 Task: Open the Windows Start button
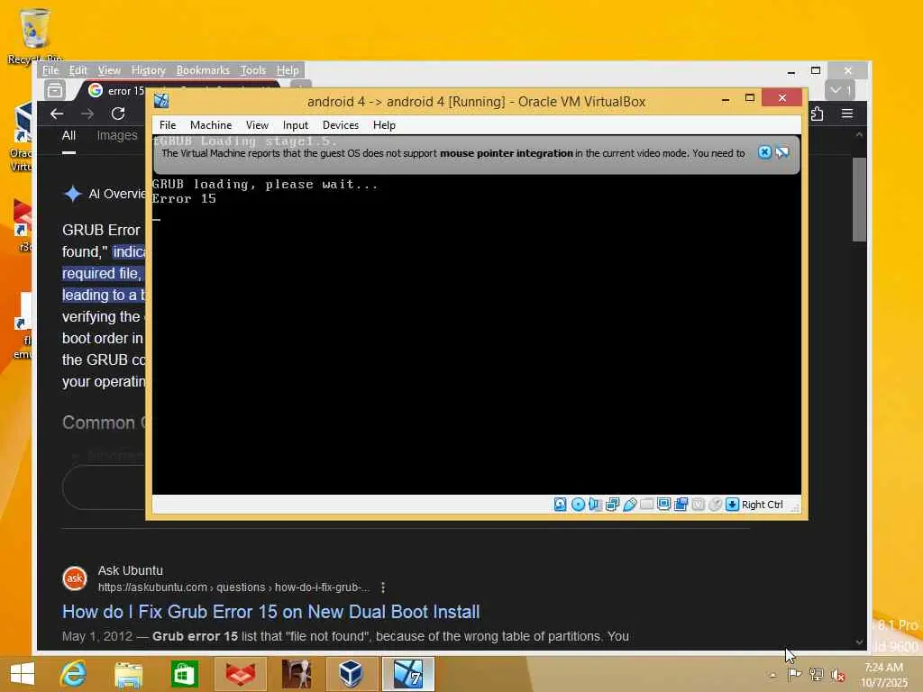(23, 674)
